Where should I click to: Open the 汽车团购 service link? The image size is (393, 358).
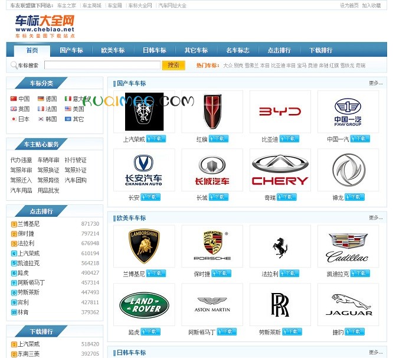(x=76, y=180)
